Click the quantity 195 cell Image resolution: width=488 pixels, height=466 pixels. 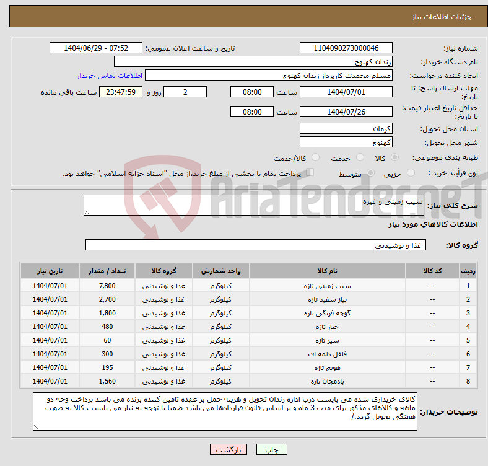tap(107, 367)
